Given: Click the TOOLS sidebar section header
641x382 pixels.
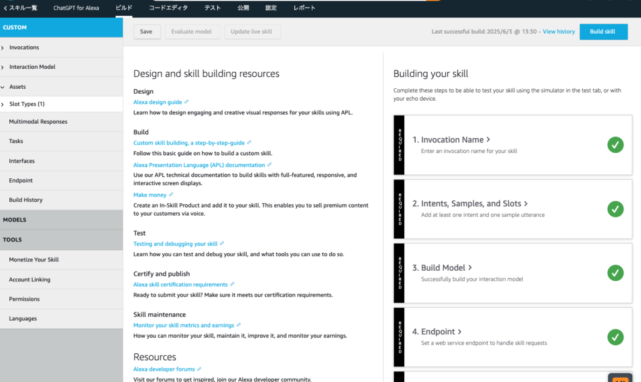Looking at the screenshot, I should coord(61,239).
